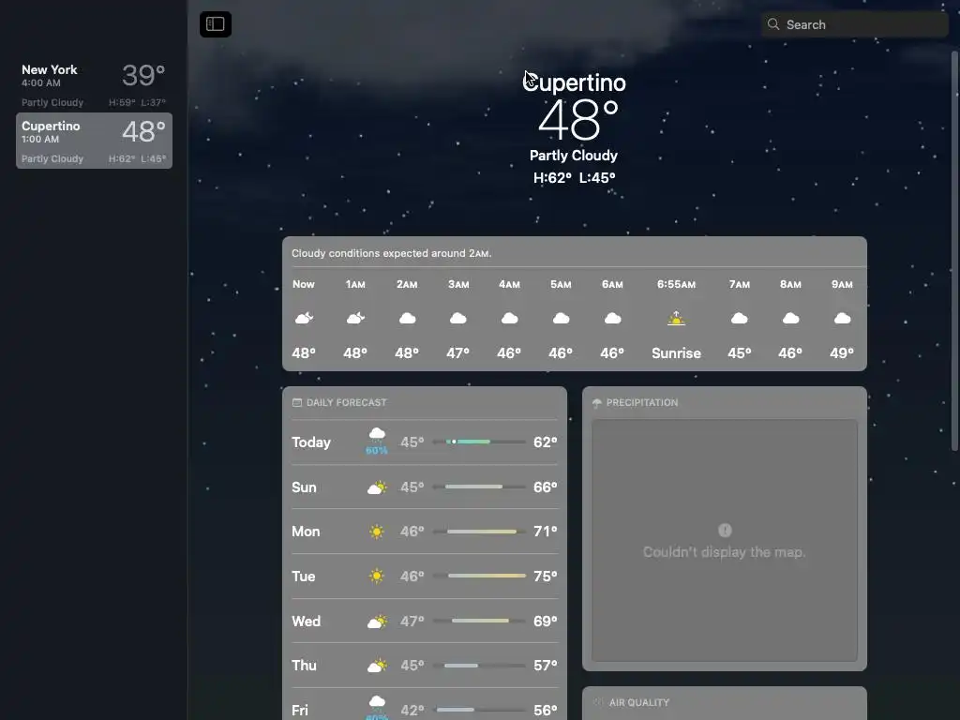Click Thursday's partly sunny icon

pyautogui.click(x=377, y=666)
